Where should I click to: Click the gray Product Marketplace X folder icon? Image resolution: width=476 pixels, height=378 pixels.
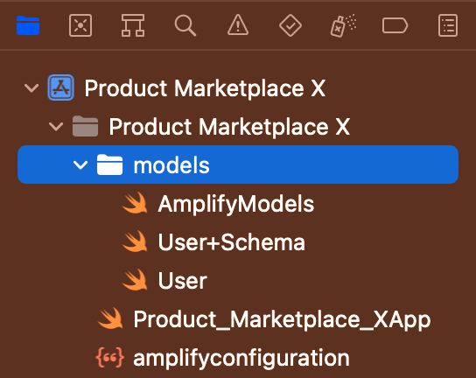[x=85, y=126]
